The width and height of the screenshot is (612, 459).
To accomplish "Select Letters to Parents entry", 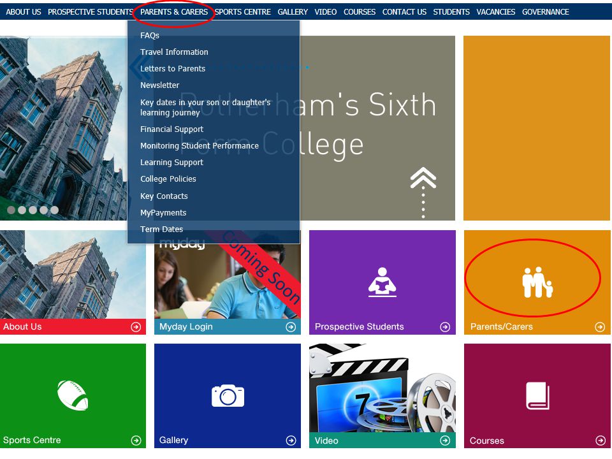I will (x=173, y=69).
